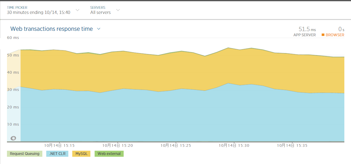Click '30 minutes ending 10/14, 15:40' text
The image size is (351, 164).
(38, 12)
